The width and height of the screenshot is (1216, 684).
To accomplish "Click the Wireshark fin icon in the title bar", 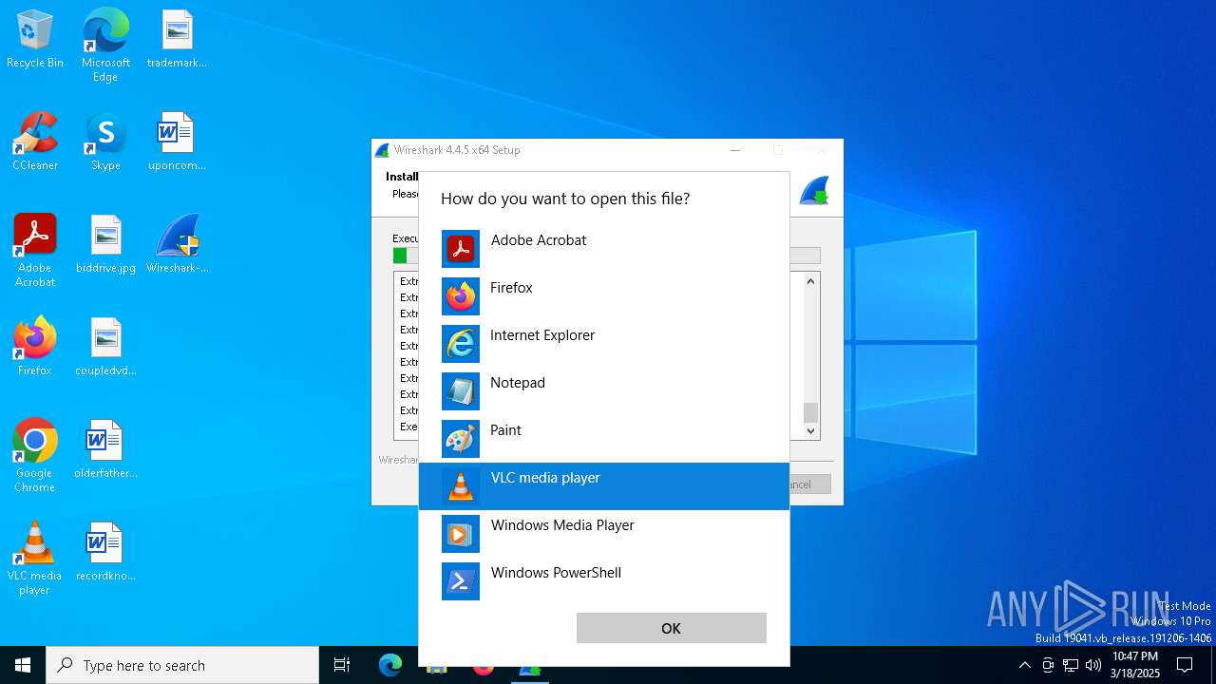I will click(x=382, y=150).
